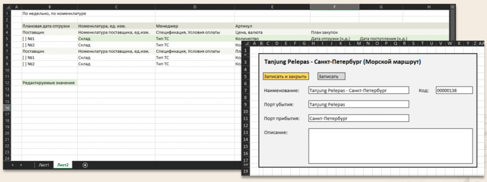The image size is (487, 182).
Task: Switch to Лист1 sheet tab
Action: (x=44, y=165)
